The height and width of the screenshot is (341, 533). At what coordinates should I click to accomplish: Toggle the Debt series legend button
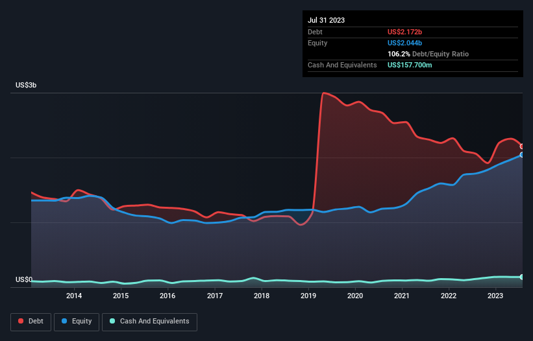click(31, 322)
